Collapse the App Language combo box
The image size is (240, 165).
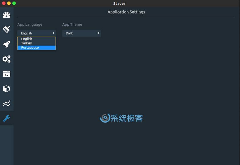(x=36, y=33)
